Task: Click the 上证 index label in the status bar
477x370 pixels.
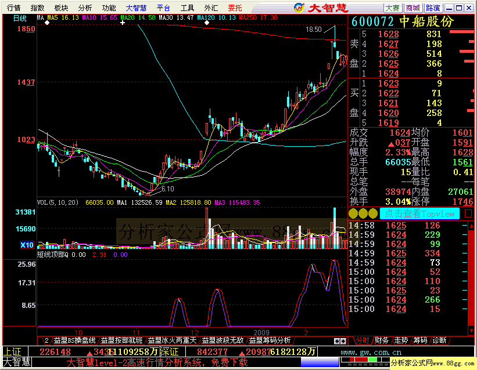Action: point(12,352)
